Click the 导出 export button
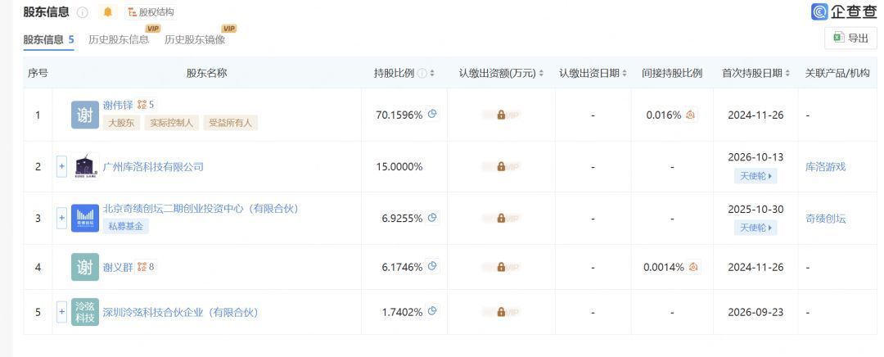 tap(850, 38)
